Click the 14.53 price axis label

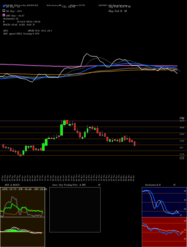tap(182, 134)
